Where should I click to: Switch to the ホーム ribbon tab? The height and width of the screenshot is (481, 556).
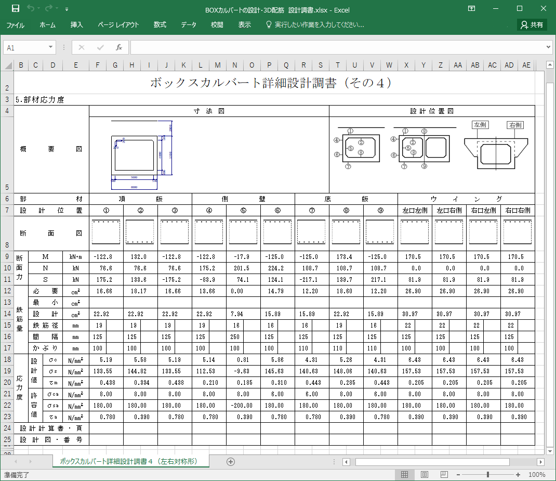pyautogui.click(x=47, y=25)
